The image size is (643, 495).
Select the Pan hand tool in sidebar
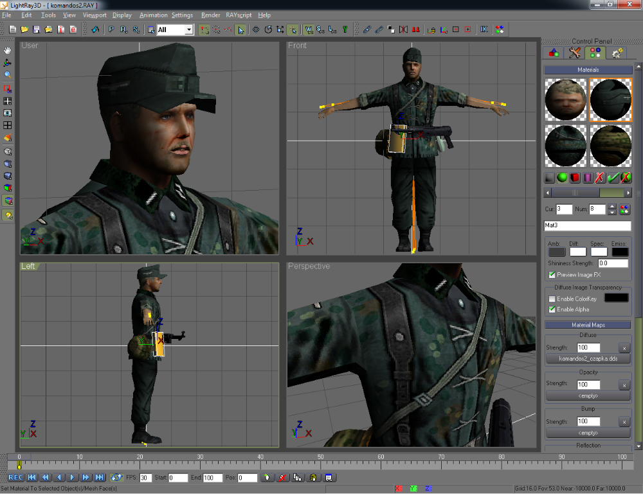(7, 50)
